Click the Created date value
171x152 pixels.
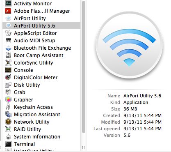142,115
